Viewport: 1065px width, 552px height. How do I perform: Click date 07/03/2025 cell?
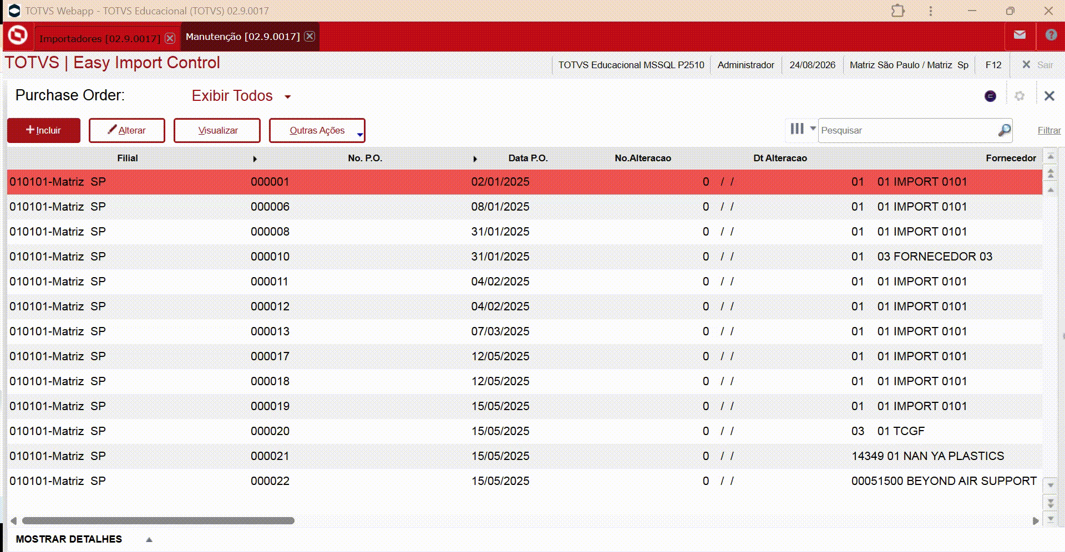tap(500, 331)
